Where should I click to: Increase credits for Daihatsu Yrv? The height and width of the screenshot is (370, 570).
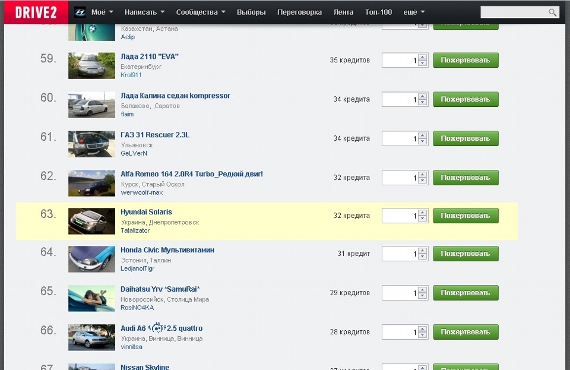[x=422, y=290]
